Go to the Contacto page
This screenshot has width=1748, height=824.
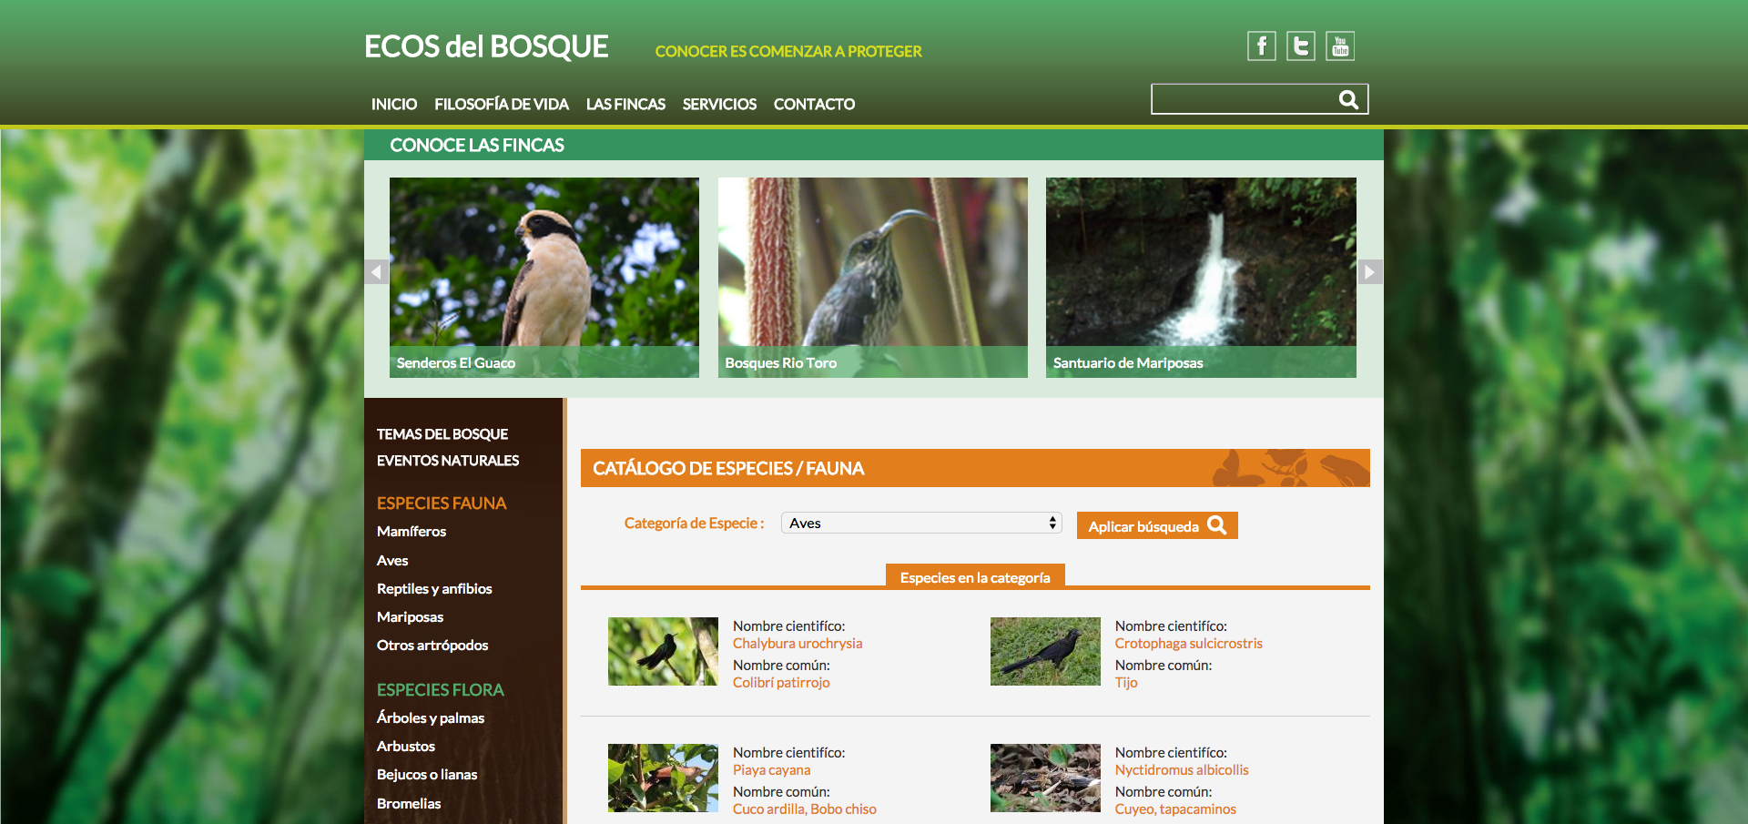(814, 105)
